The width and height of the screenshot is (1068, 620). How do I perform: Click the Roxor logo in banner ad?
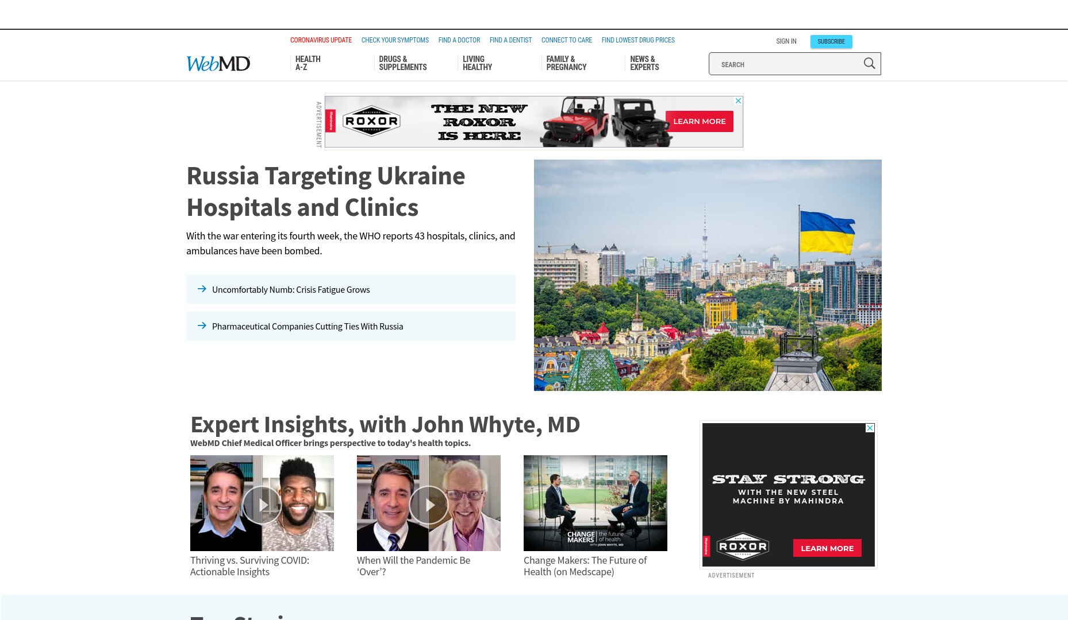pyautogui.click(x=371, y=121)
